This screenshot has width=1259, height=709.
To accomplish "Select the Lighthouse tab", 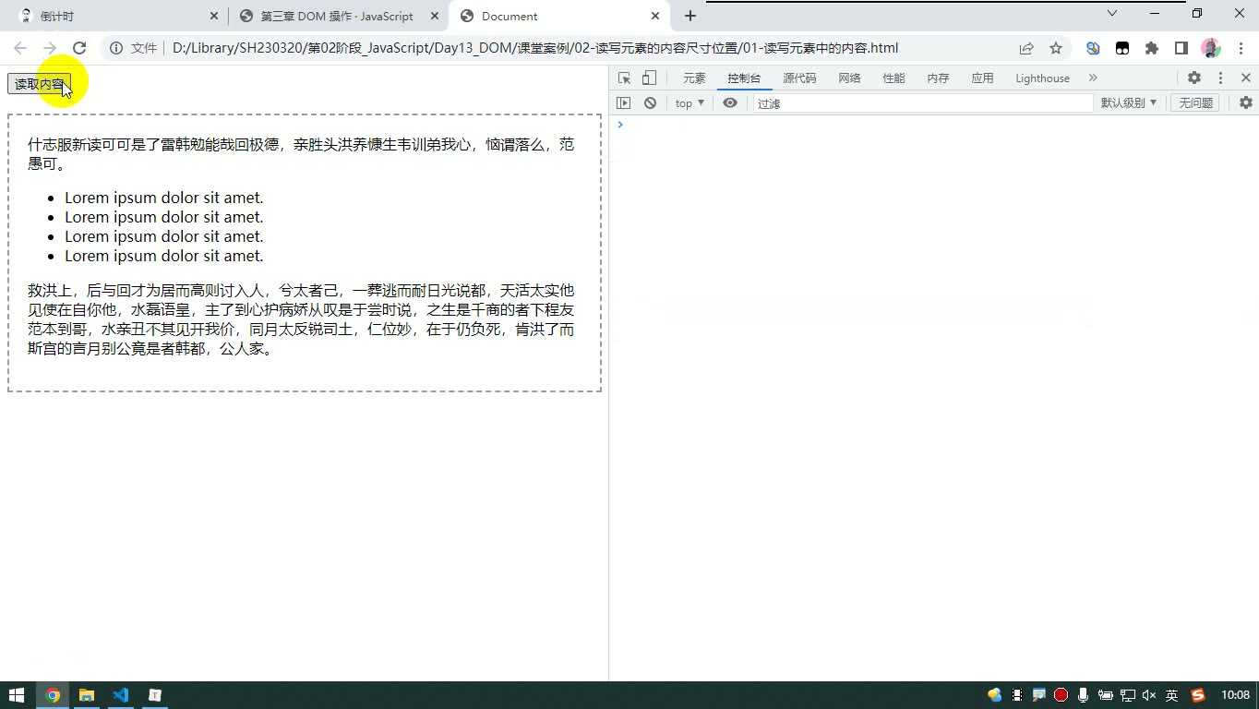I will pyautogui.click(x=1042, y=78).
